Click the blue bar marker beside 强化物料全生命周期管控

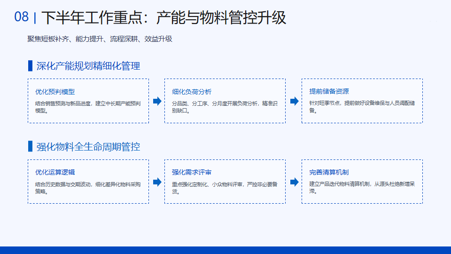click(x=30, y=146)
